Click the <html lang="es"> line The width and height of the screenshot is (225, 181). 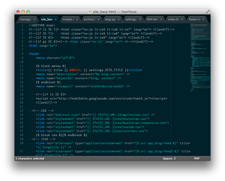tap(43, 46)
